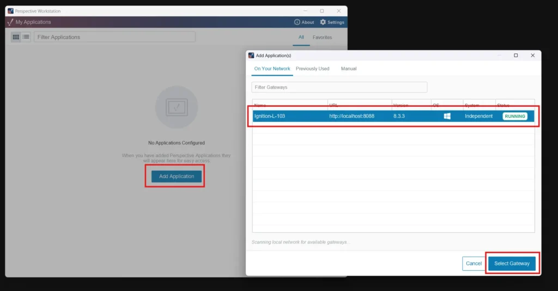The image size is (558, 291).
Task: Focus the Filter Applications field
Action: (114, 37)
